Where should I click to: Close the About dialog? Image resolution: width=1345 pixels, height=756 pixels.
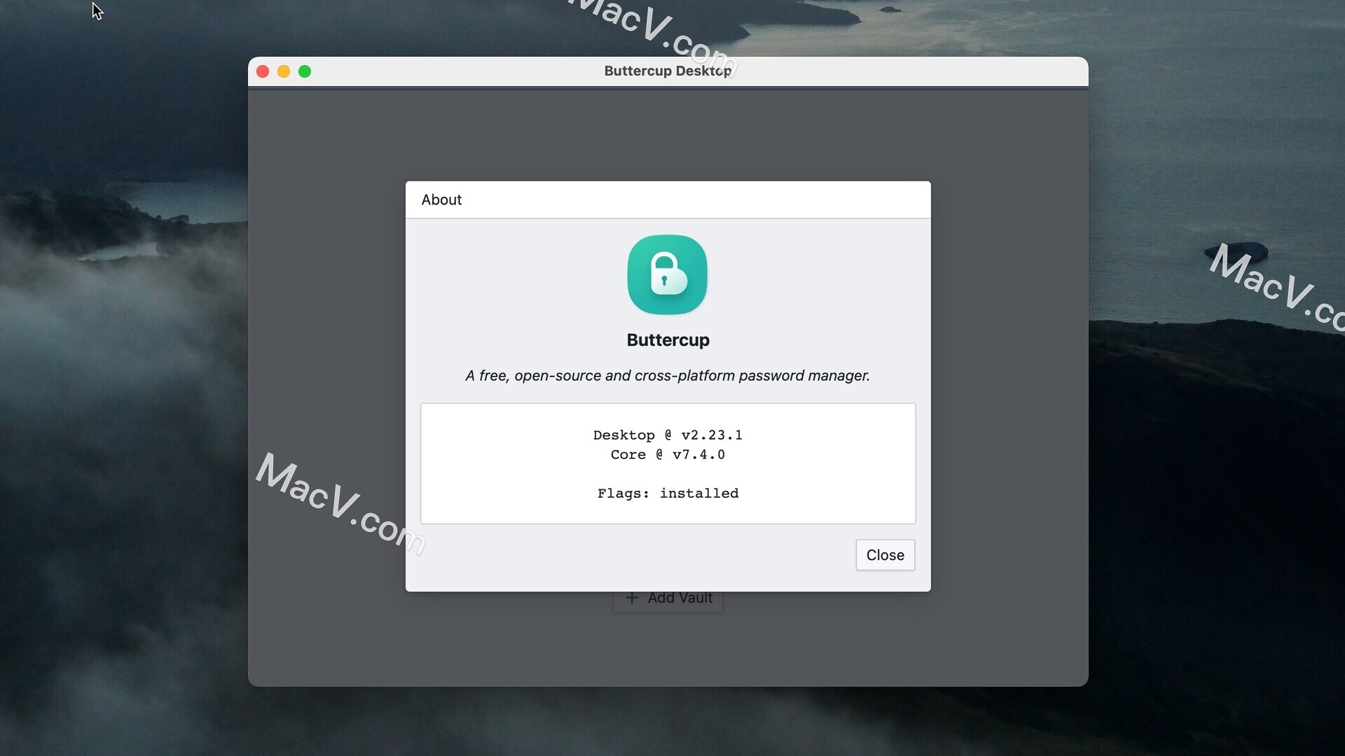tap(885, 555)
